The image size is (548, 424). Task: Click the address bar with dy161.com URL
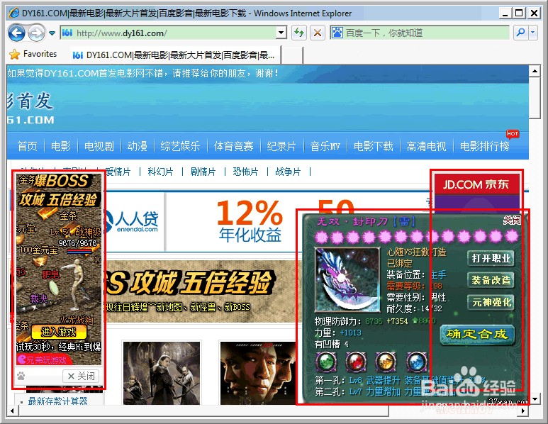[174, 33]
